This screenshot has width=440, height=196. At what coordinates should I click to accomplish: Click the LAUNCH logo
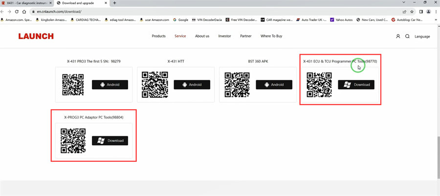point(36,36)
